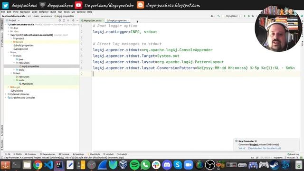The image size is (304, 171).
Task: Click the collapse all icon in Project panel
Action: coord(68,20)
